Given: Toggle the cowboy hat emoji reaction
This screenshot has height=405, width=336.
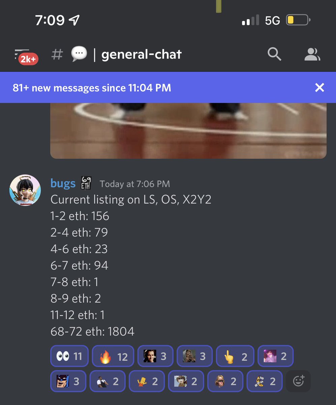Looking at the screenshot, I should [186, 381].
